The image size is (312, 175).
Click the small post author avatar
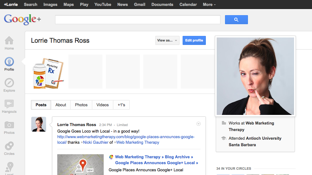pos(39,124)
